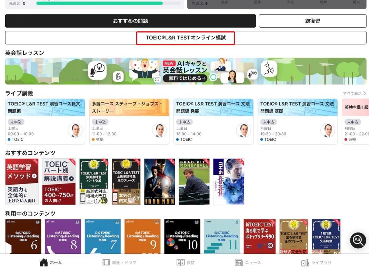Select ホーム tab label in bottom navigation

(56, 263)
